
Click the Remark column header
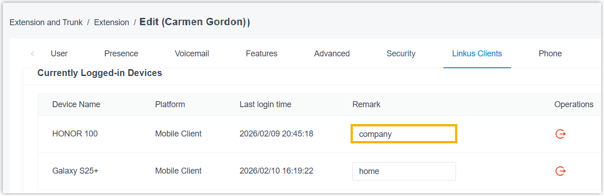click(366, 104)
